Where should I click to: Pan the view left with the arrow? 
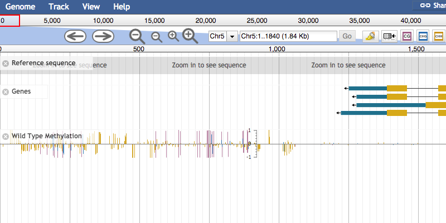click(75, 36)
